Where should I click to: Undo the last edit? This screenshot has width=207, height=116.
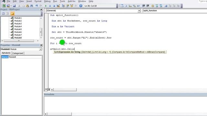(37, 6)
